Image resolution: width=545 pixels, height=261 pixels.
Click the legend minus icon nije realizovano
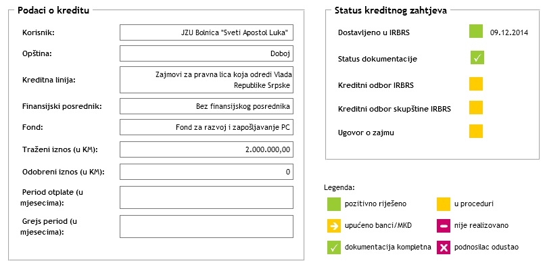pos(444,226)
